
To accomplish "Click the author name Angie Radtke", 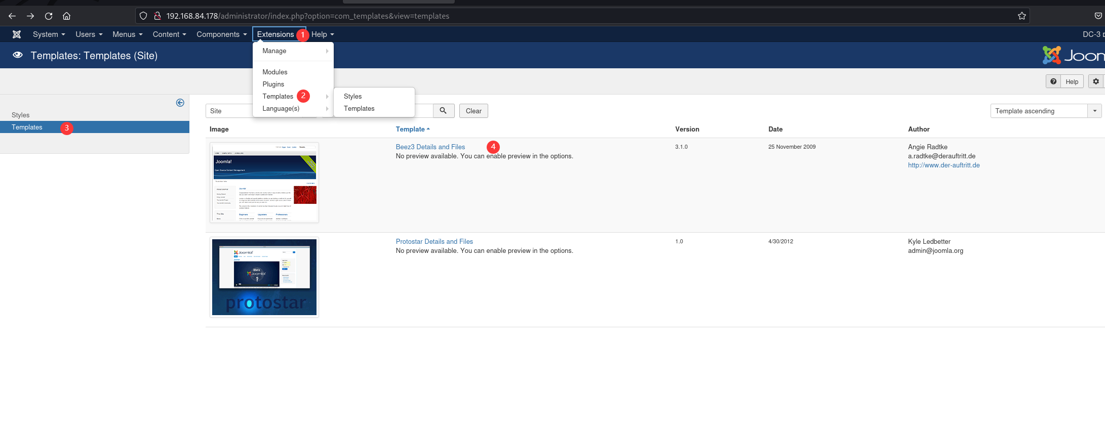I will [x=928, y=147].
